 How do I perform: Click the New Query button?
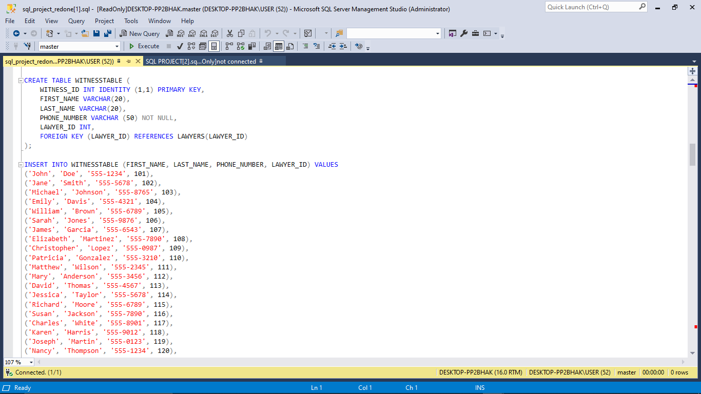point(140,33)
